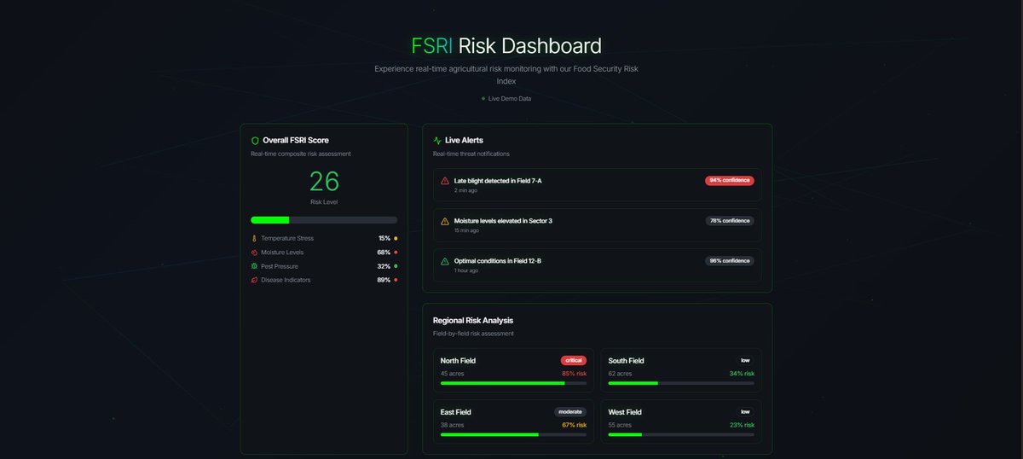The height and width of the screenshot is (459, 1023).
Task: Click the 15 min ago timestamp
Action: click(x=466, y=230)
